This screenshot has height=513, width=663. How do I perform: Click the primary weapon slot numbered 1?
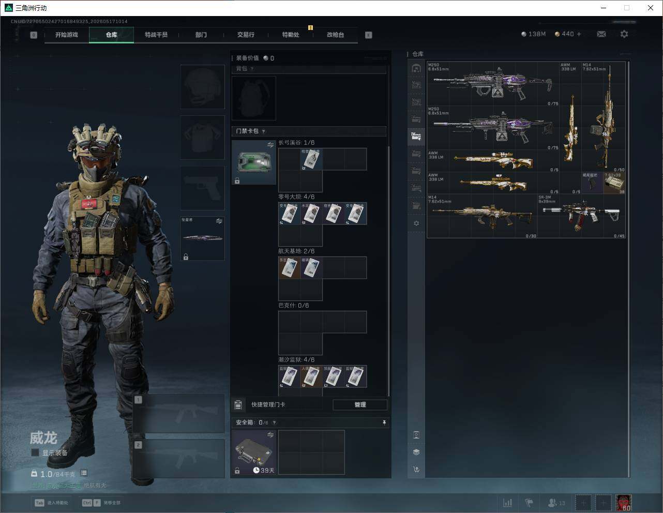tap(179, 414)
